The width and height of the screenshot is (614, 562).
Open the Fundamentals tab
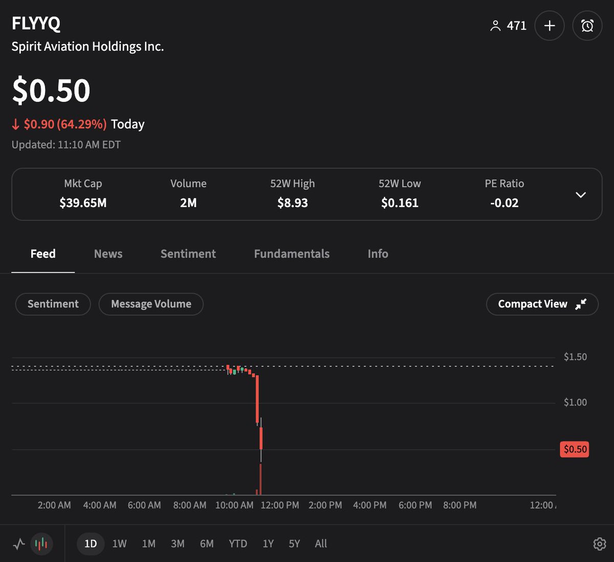click(292, 254)
